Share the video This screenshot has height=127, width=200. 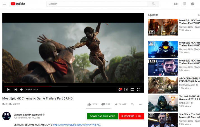point(121,104)
